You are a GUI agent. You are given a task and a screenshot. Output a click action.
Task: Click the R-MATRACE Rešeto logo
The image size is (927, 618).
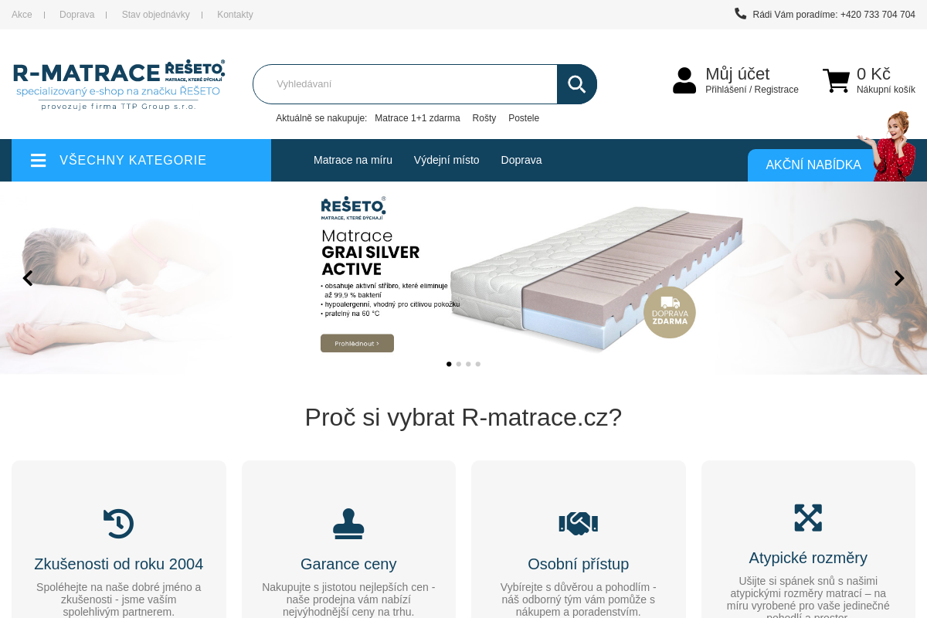point(119,85)
